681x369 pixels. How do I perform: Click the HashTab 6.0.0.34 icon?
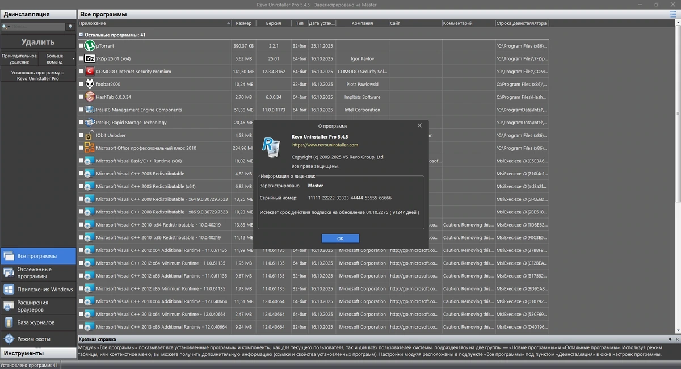[89, 97]
